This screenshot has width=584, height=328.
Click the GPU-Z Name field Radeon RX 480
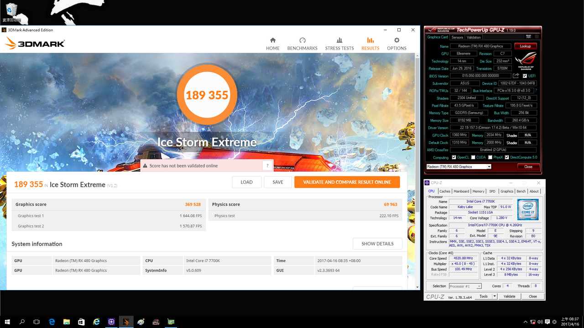click(x=481, y=46)
